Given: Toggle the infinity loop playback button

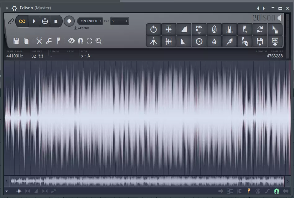Looking at the screenshot, I should coord(22,21).
